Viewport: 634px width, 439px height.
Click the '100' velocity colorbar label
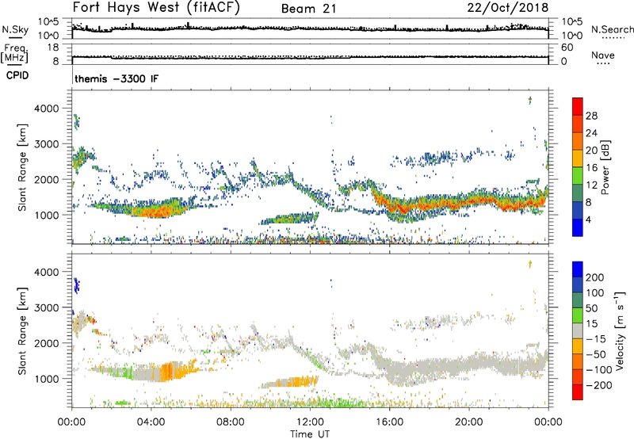[x=595, y=292]
